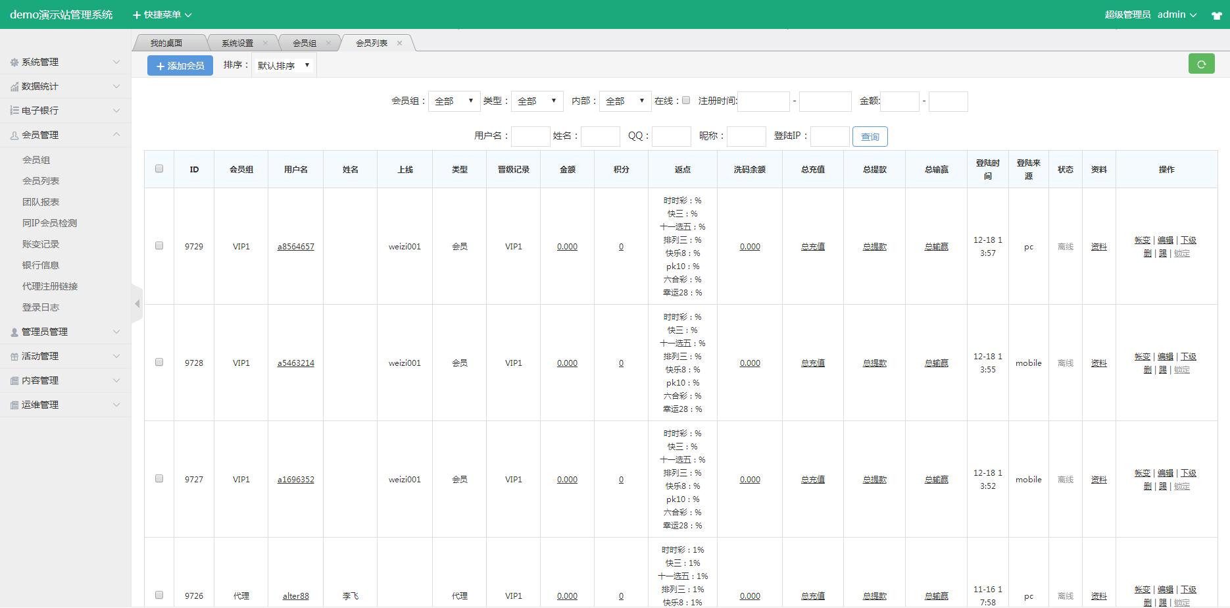Open the 类型 filter dropdown
1230x608 pixels.
(537, 101)
